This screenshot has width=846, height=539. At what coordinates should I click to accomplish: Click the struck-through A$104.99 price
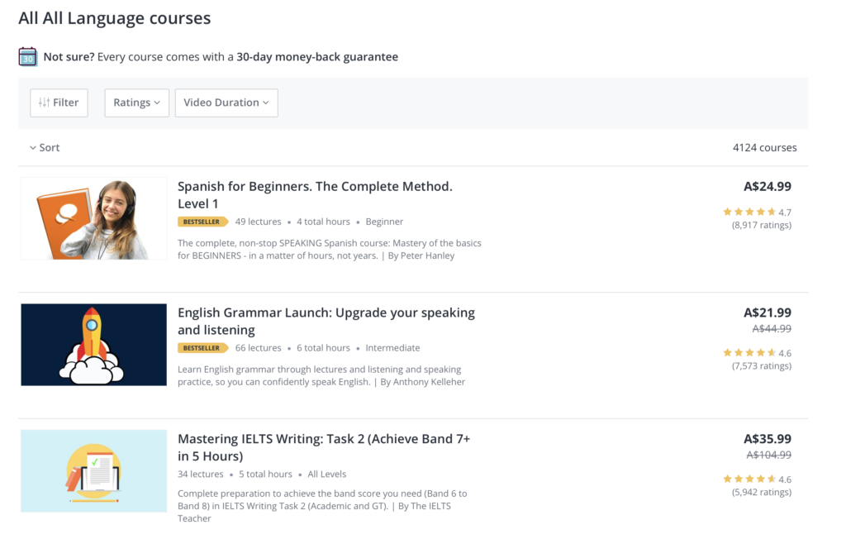pos(769,455)
